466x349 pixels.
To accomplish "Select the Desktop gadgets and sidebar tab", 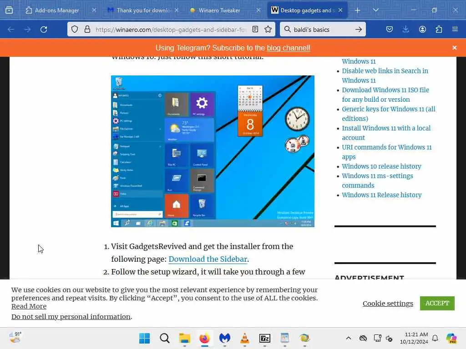I will tap(306, 10).
